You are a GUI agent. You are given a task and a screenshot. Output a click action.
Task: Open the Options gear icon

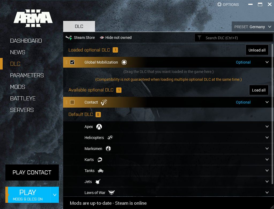tap(219, 4)
